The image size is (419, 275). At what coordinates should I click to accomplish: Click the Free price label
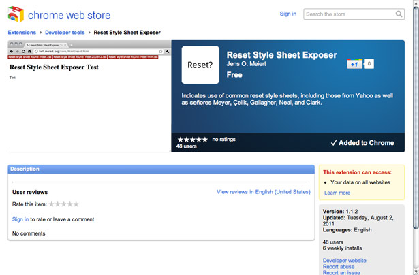pyautogui.click(x=234, y=75)
